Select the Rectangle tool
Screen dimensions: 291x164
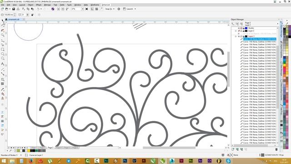coord(3,50)
